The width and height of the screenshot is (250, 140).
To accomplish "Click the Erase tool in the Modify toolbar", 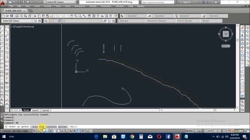I will [242, 28].
